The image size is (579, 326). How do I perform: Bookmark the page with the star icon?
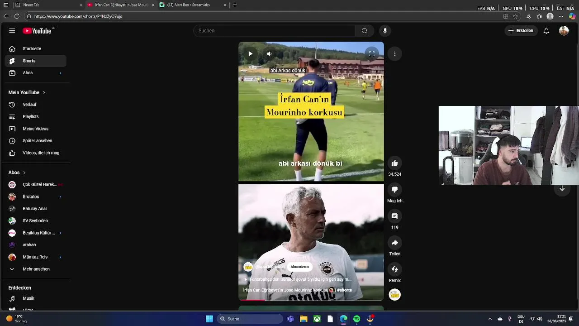pyautogui.click(x=515, y=16)
